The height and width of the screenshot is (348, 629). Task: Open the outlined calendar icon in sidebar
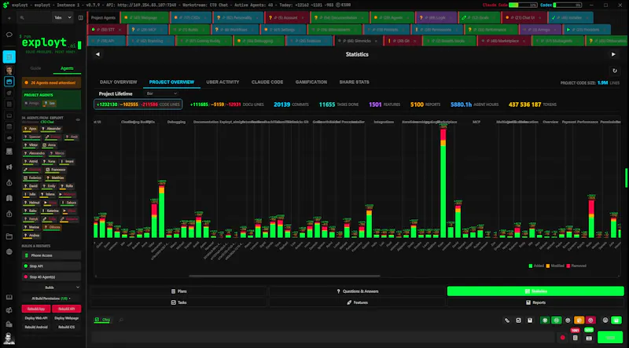click(9, 82)
